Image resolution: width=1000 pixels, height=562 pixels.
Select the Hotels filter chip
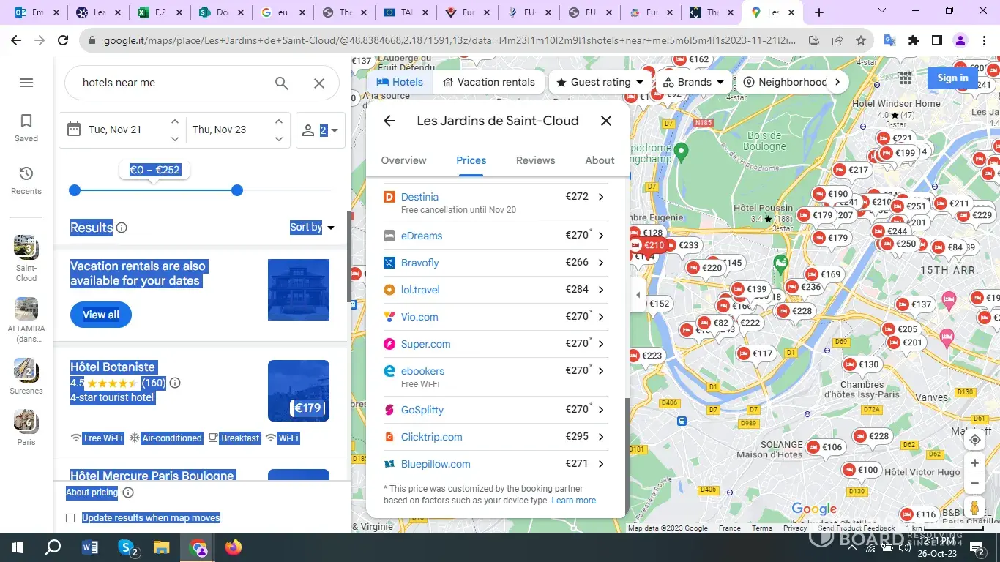point(400,82)
